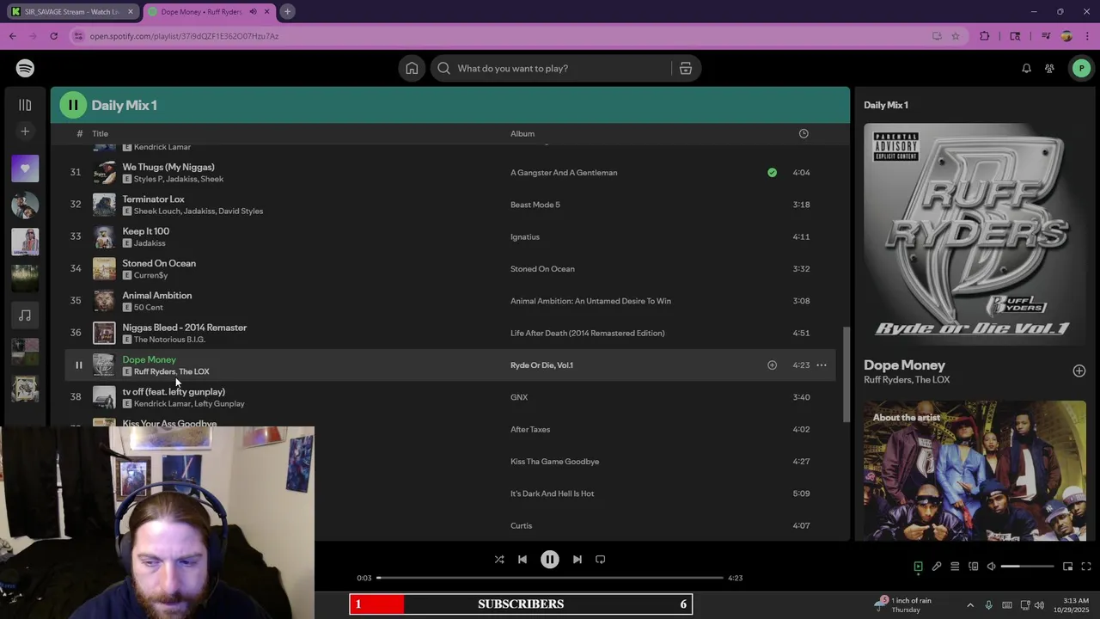Mute the Spotify volume
This screenshot has width=1100, height=619.
[x=991, y=567]
